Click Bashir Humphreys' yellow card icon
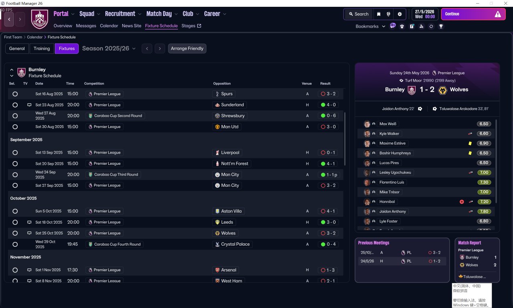Viewport: 513px width, 308px height. (x=470, y=153)
